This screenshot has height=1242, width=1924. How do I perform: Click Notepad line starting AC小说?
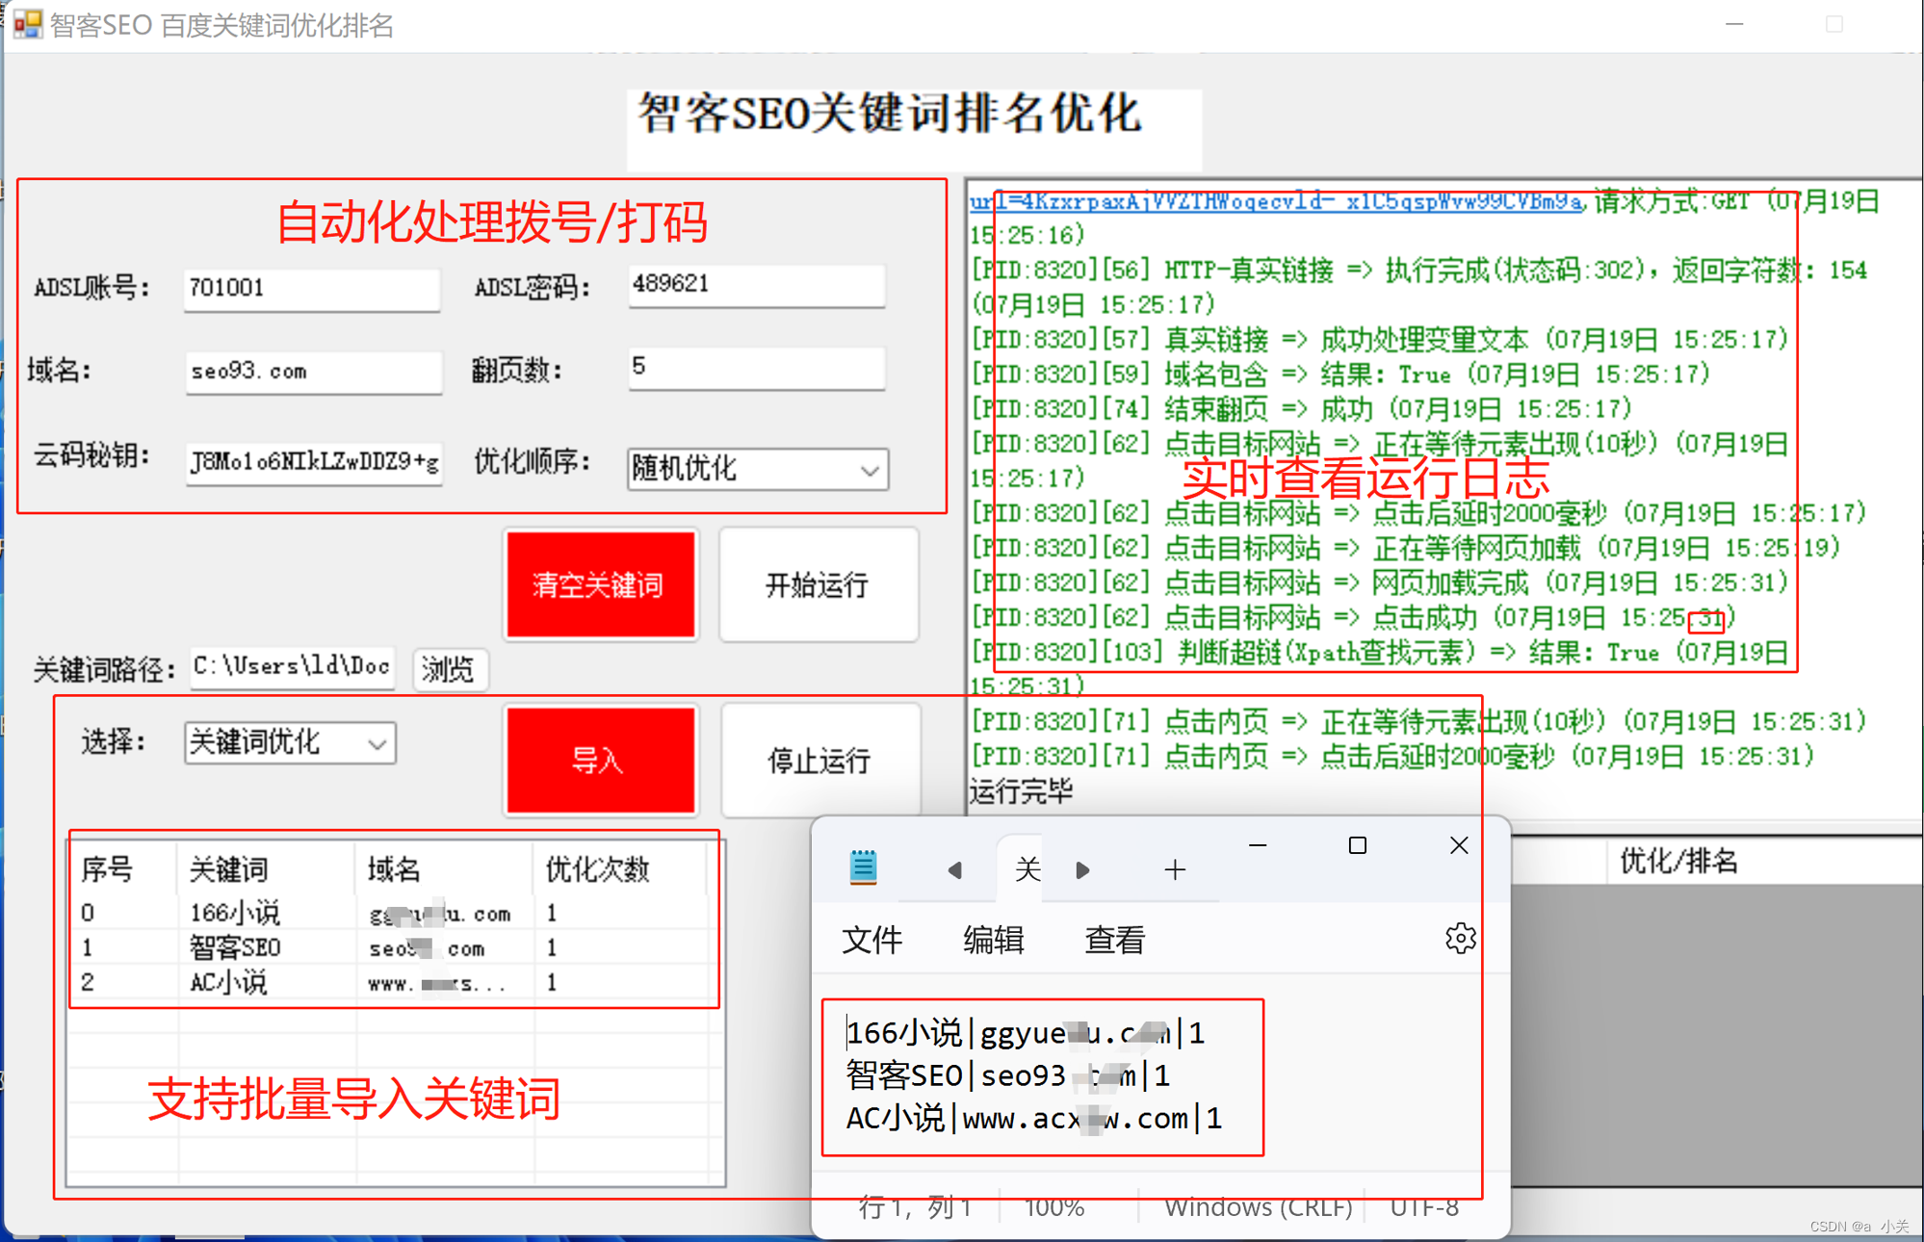tap(1035, 1119)
